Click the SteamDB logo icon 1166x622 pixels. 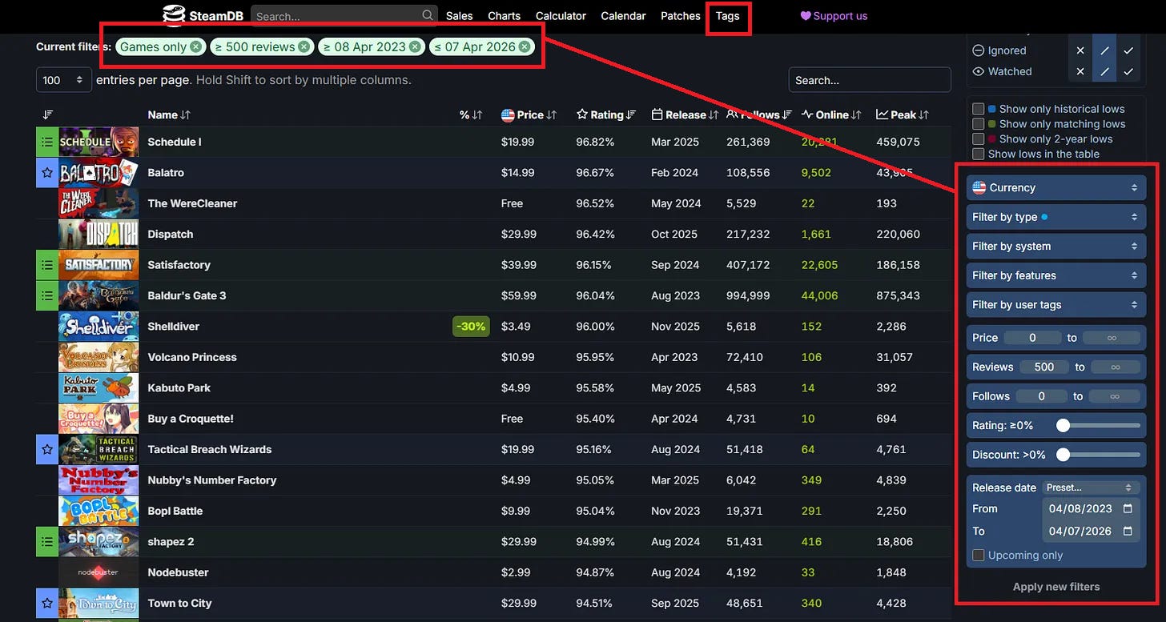[173, 15]
